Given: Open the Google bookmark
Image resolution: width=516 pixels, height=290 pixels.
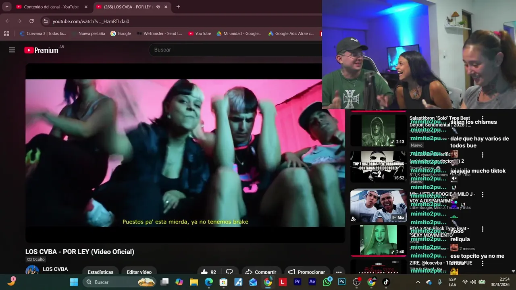Looking at the screenshot, I should pyautogui.click(x=121, y=33).
